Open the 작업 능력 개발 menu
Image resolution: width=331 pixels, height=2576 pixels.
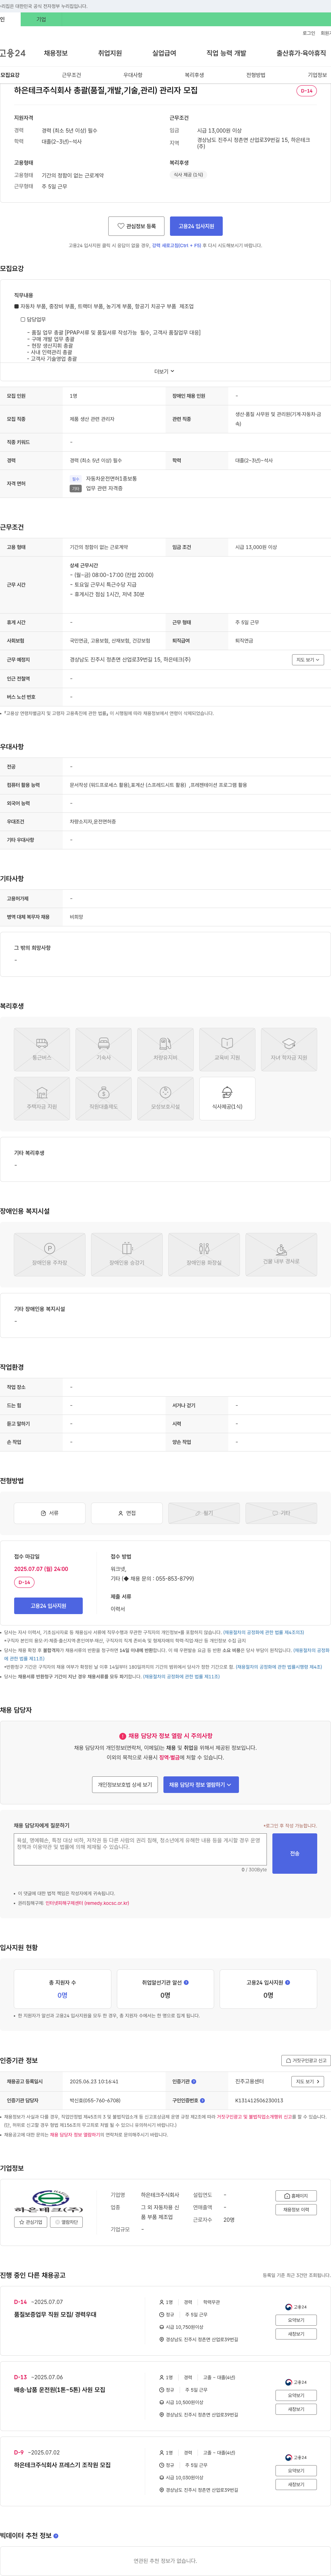(226, 53)
